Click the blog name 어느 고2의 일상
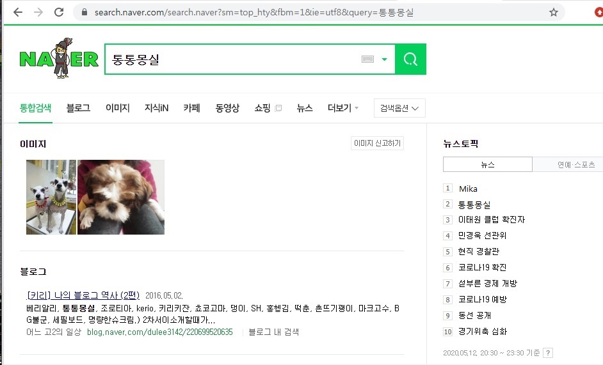The width and height of the screenshot is (603, 365). pos(54,332)
